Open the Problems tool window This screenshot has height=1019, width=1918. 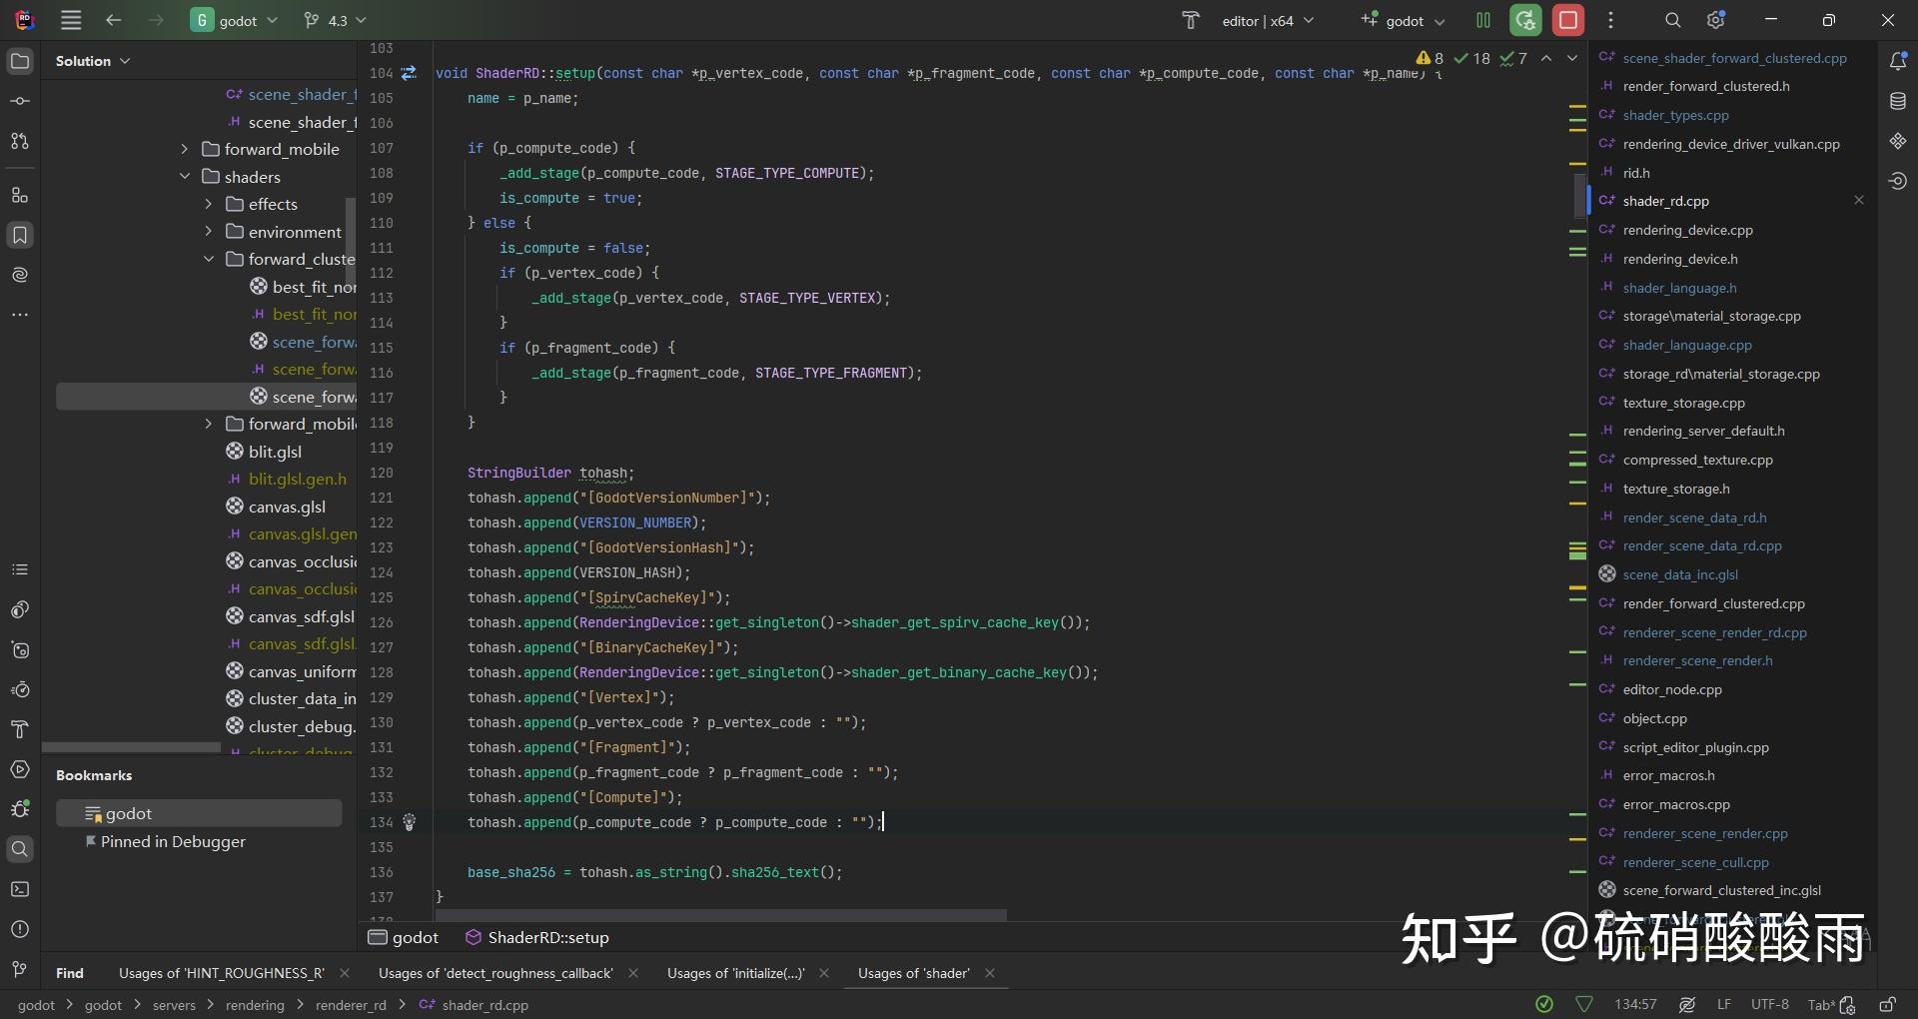pyautogui.click(x=20, y=929)
